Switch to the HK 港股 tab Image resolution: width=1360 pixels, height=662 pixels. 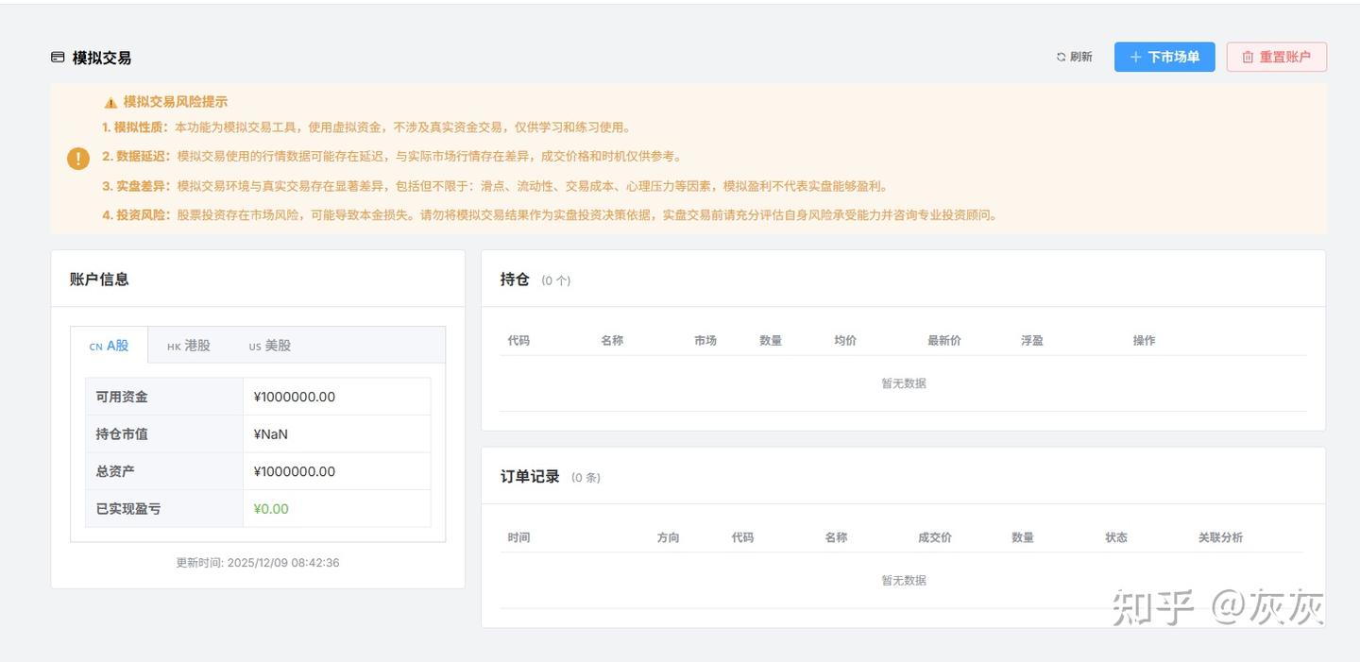(x=187, y=346)
